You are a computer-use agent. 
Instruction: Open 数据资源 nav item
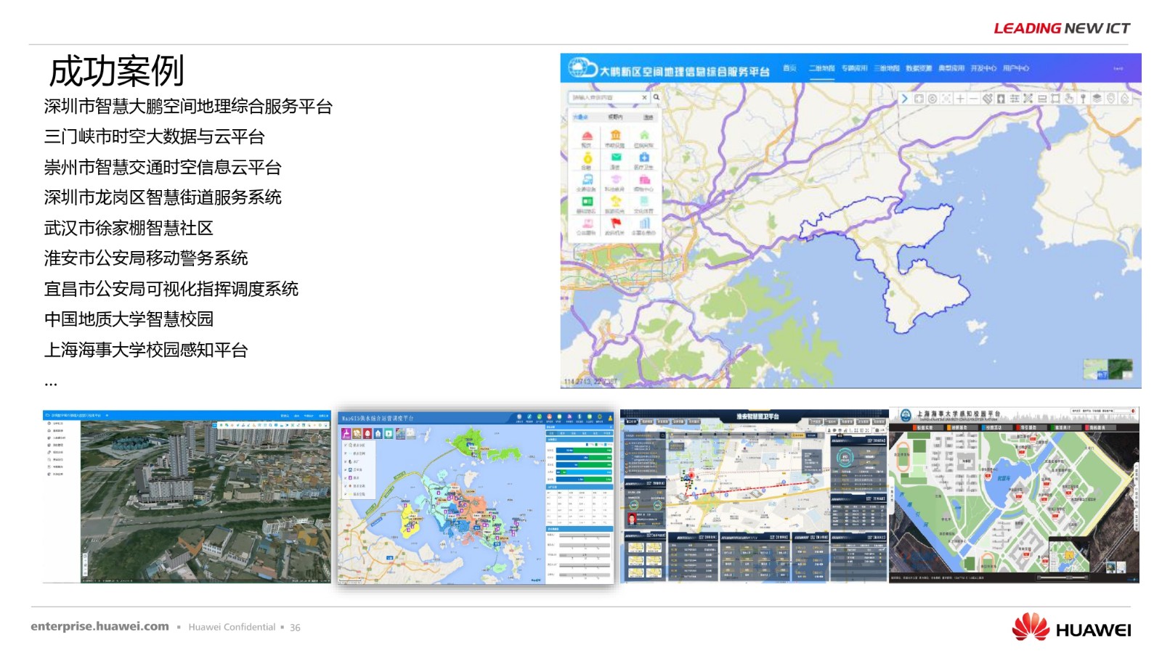pyautogui.click(x=919, y=68)
